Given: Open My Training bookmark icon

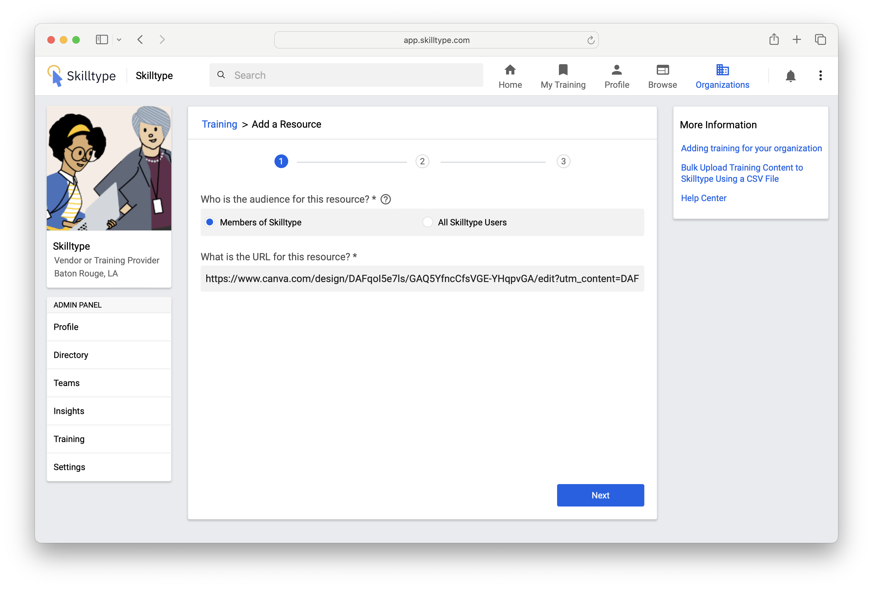Looking at the screenshot, I should (x=563, y=70).
